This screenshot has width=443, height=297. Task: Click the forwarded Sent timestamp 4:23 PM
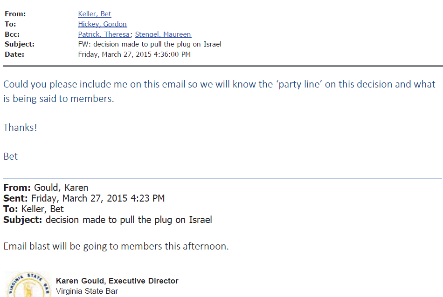click(x=98, y=198)
